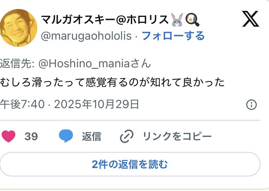Open the timestamp 午後7:40 · 2025年10月29日

(x=70, y=104)
